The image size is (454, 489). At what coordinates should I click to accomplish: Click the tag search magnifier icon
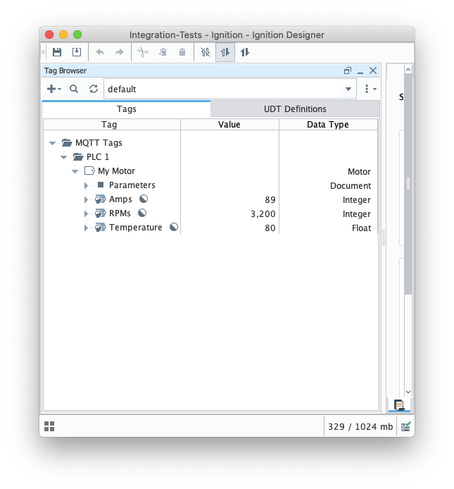[74, 89]
